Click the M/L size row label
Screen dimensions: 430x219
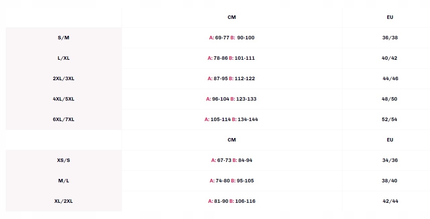click(63, 180)
